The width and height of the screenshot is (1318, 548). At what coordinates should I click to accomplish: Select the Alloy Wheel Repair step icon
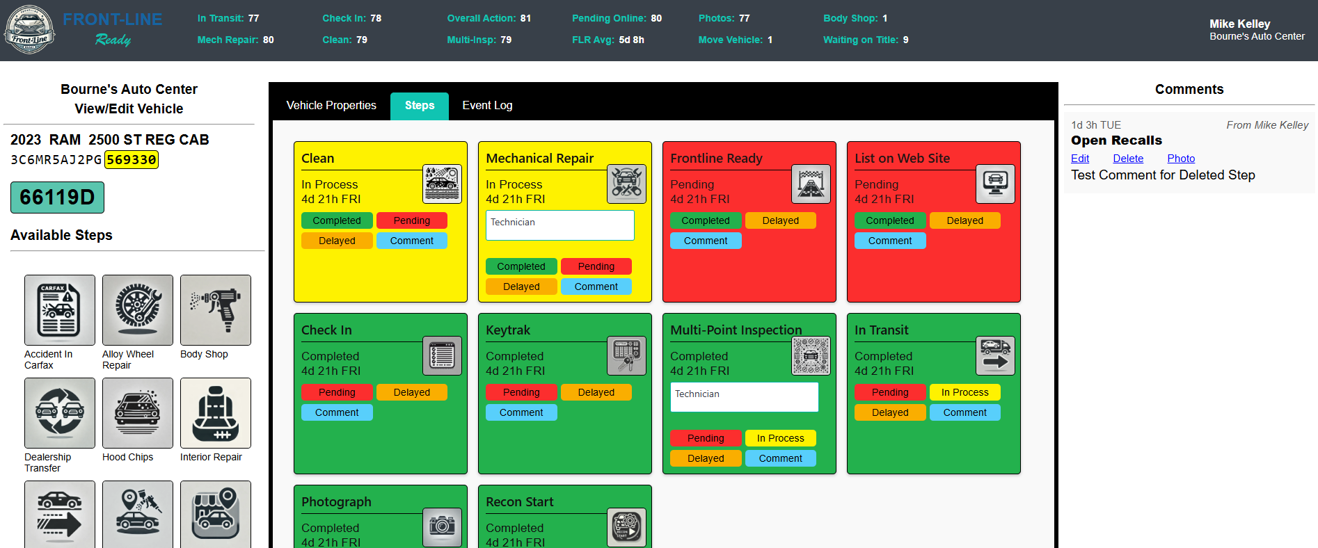pos(138,310)
